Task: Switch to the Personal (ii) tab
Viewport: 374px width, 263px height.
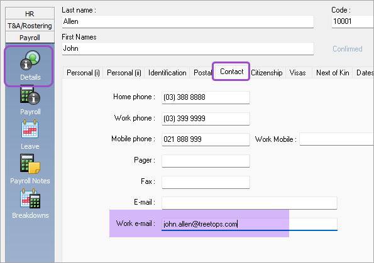Action: tap(124, 73)
